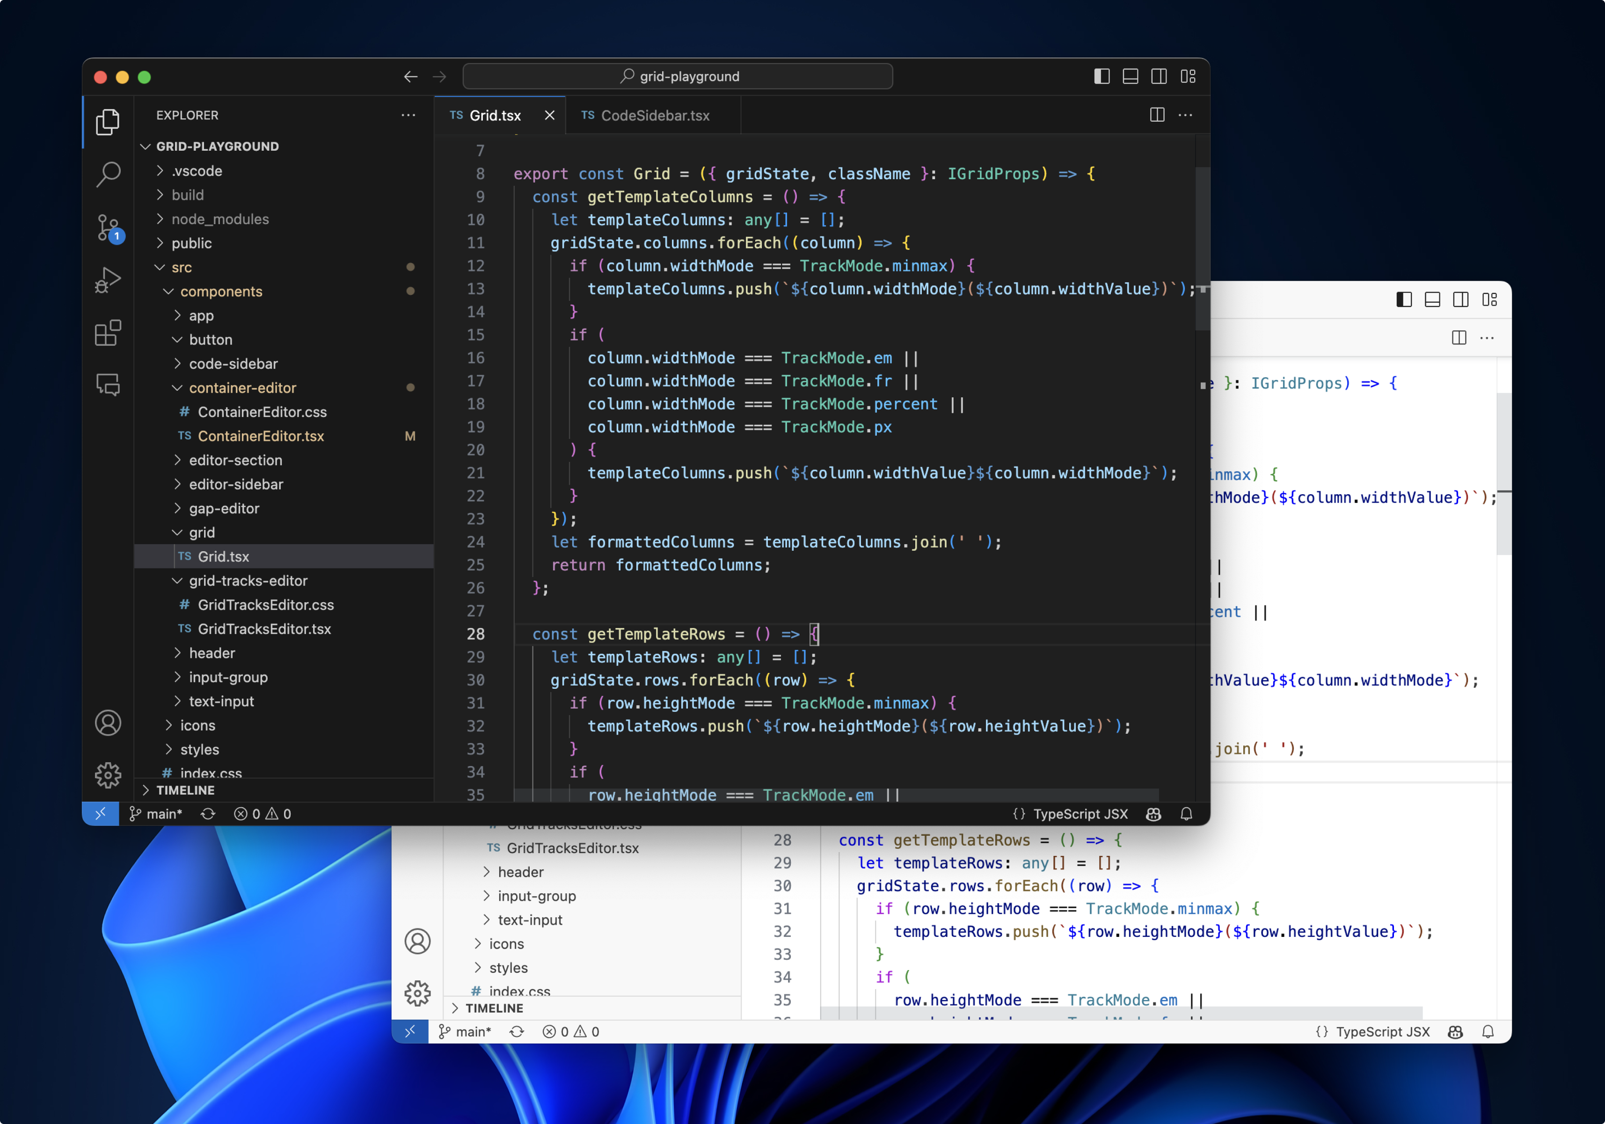
Task: Expand the container-editor folder in Explorer
Action: click(x=244, y=387)
